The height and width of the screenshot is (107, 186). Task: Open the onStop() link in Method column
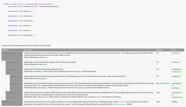click(11, 93)
